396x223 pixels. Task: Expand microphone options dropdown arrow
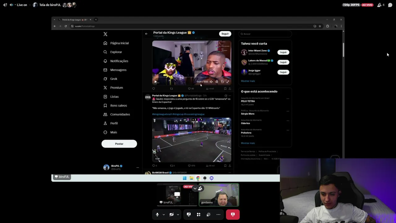click(x=164, y=214)
